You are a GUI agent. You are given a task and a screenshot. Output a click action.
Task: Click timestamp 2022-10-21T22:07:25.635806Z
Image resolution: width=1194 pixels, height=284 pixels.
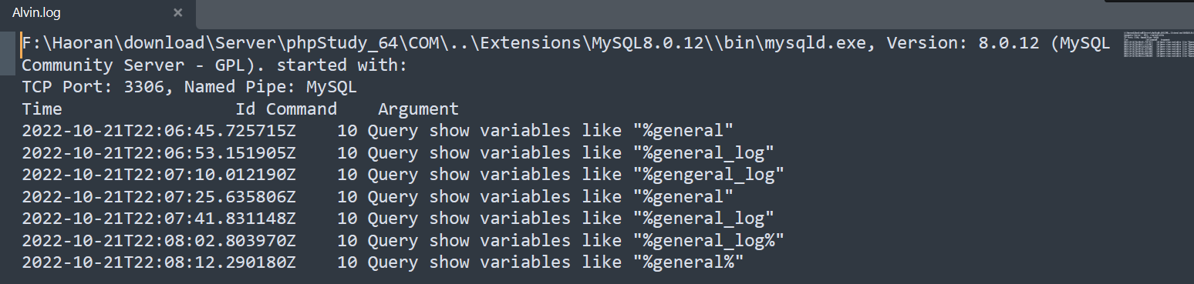[159, 196]
